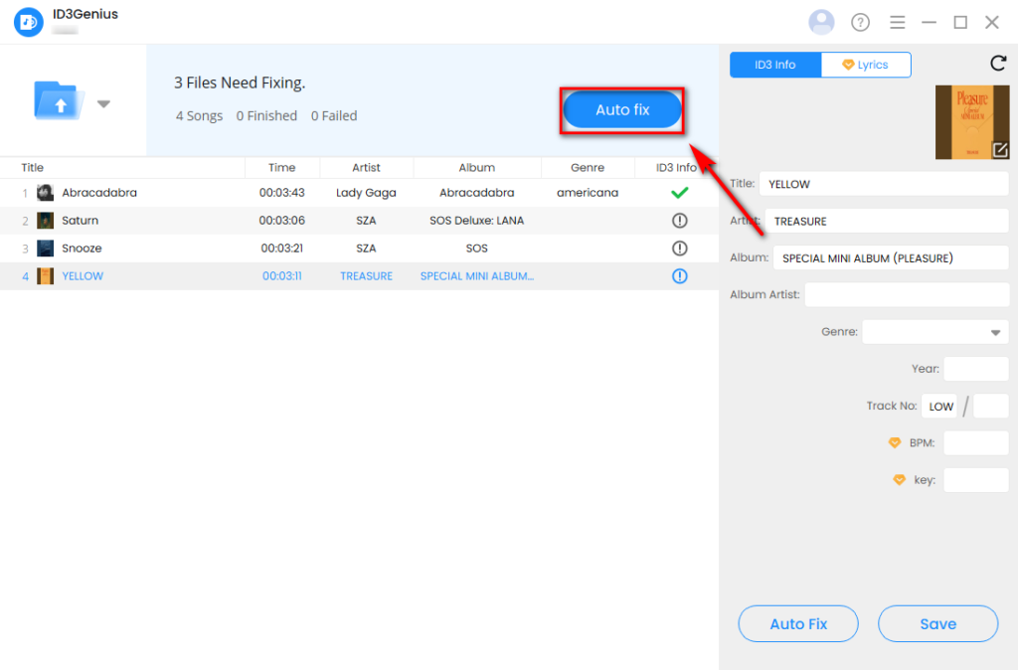Switch to the Lyrics tab

click(866, 64)
